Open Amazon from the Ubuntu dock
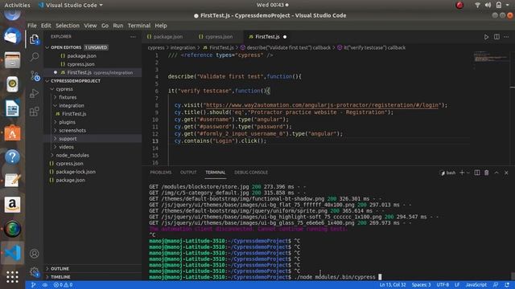Viewport: 515px width, 289px height. (x=13, y=205)
